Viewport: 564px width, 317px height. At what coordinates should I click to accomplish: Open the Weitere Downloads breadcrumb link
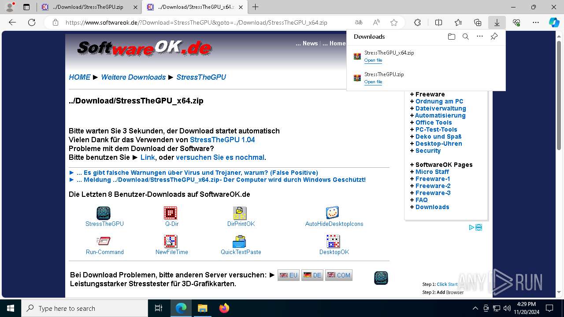click(134, 77)
